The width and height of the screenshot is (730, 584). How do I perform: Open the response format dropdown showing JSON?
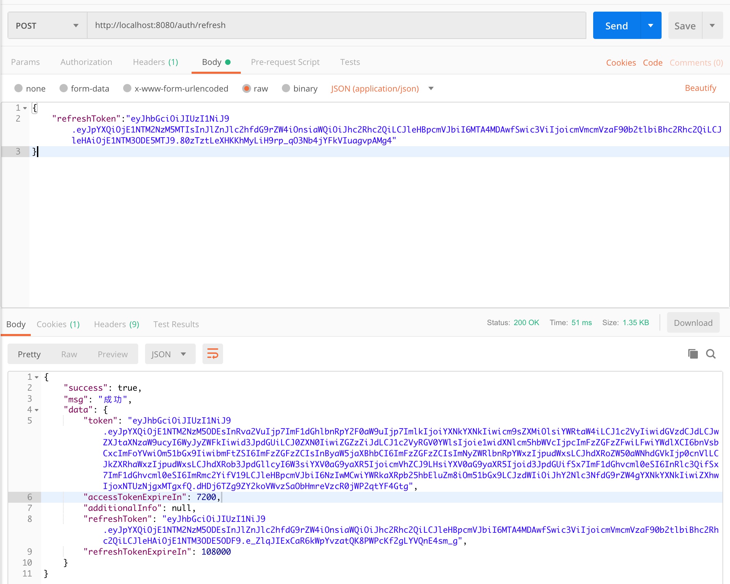pos(170,354)
